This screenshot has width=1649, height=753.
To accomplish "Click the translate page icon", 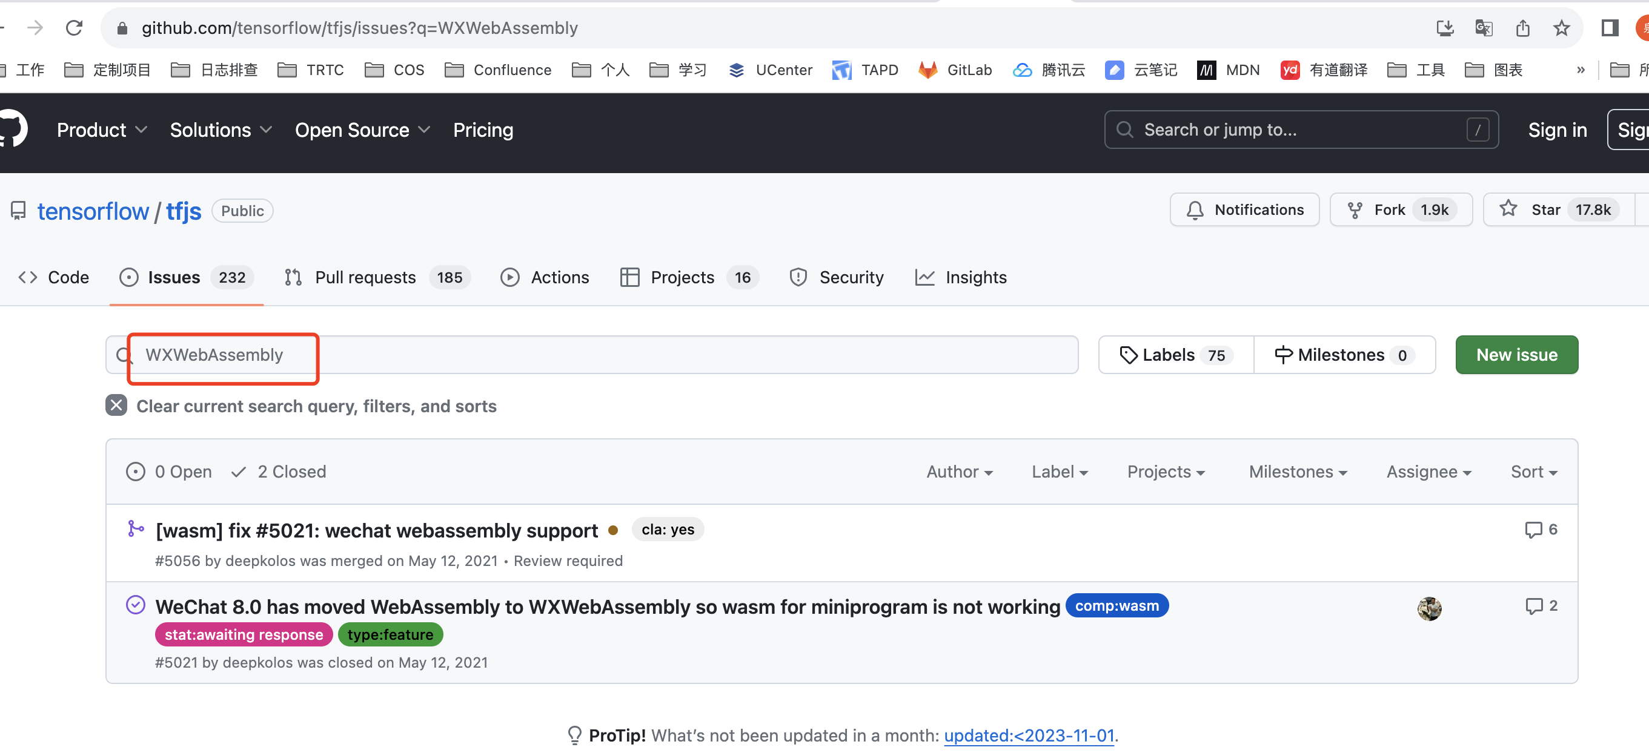I will coord(1483,27).
